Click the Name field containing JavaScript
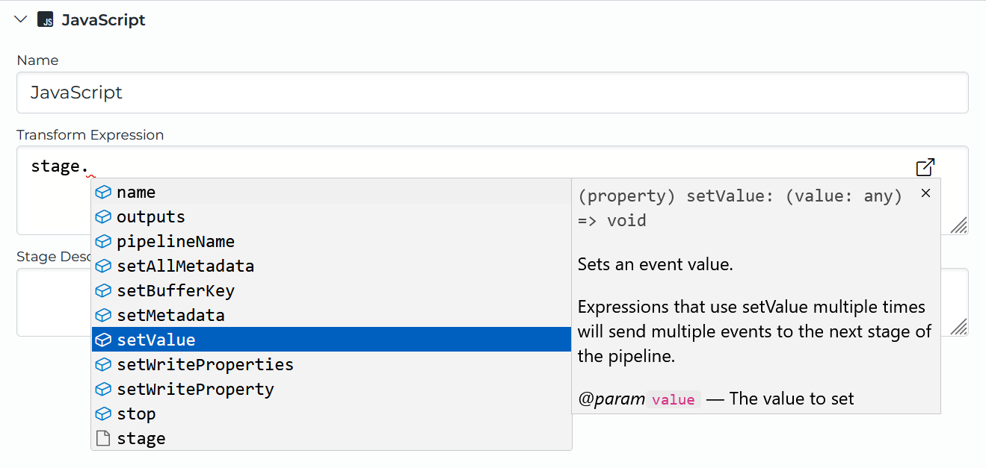 coord(299,92)
